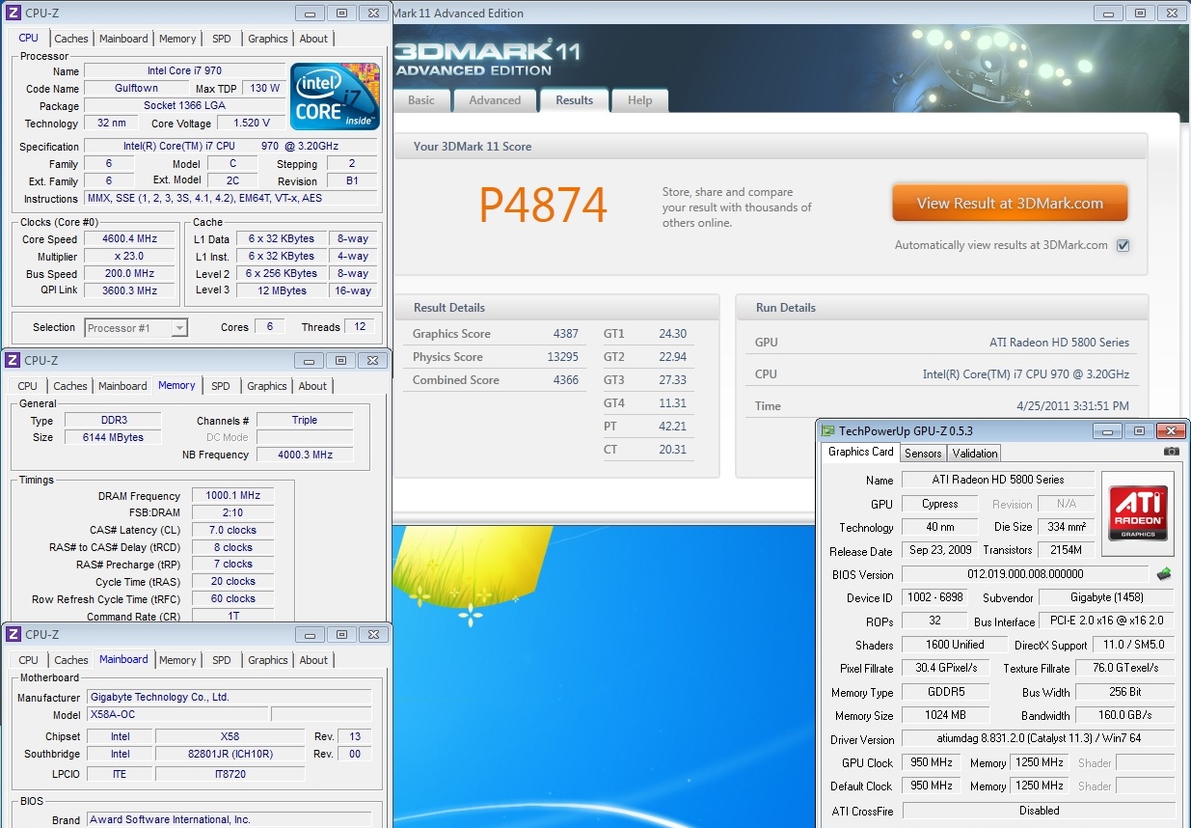Click the ATI Radeon Graphics logo
Viewport: 1191px width, 828px height.
(x=1137, y=513)
